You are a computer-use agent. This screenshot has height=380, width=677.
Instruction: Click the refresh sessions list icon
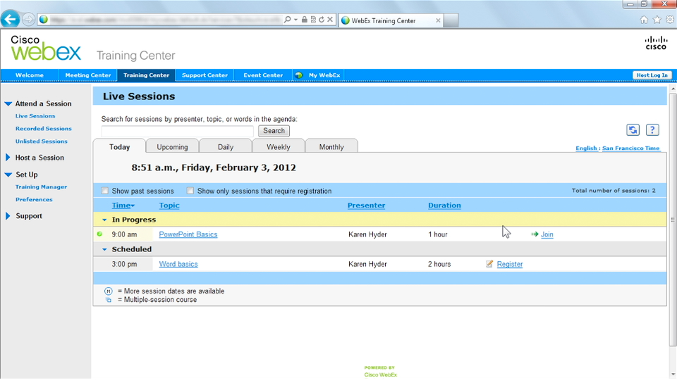(x=633, y=129)
